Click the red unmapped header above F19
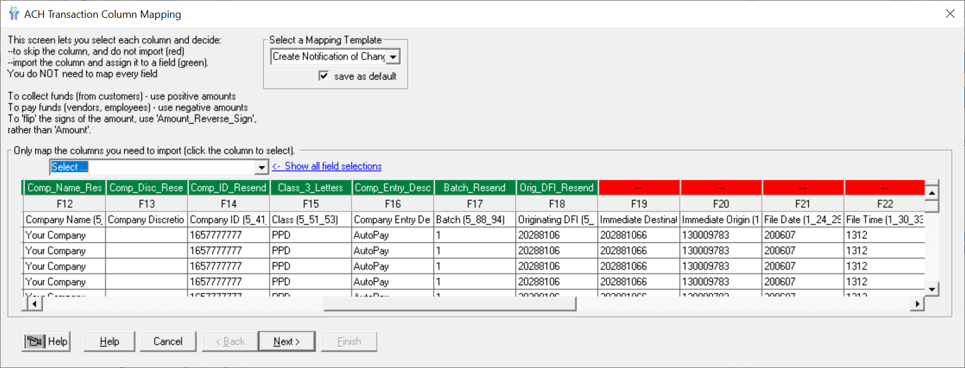The width and height of the screenshot is (965, 368). click(x=639, y=188)
